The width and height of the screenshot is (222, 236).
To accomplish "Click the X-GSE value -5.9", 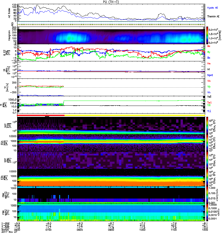I will click(17, 224).
